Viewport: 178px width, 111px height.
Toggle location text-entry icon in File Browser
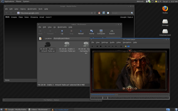(40, 39)
